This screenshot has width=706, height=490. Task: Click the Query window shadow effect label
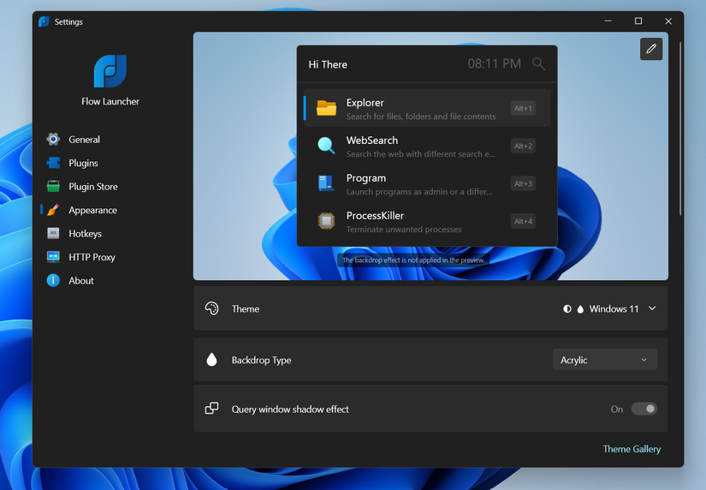(x=290, y=409)
